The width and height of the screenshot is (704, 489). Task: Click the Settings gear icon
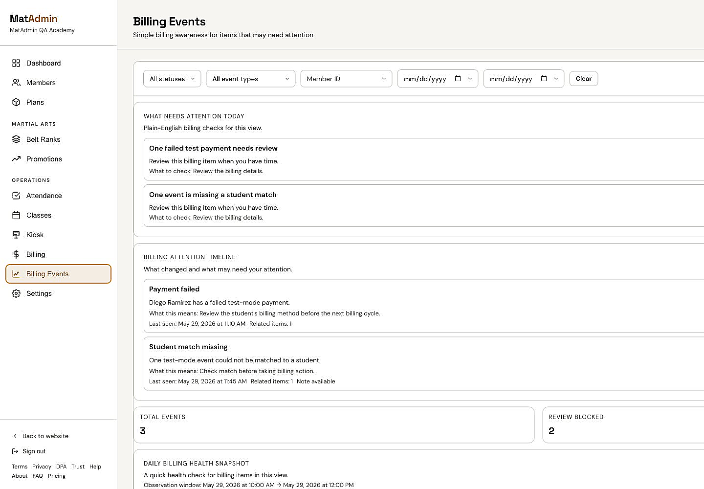[x=16, y=293]
